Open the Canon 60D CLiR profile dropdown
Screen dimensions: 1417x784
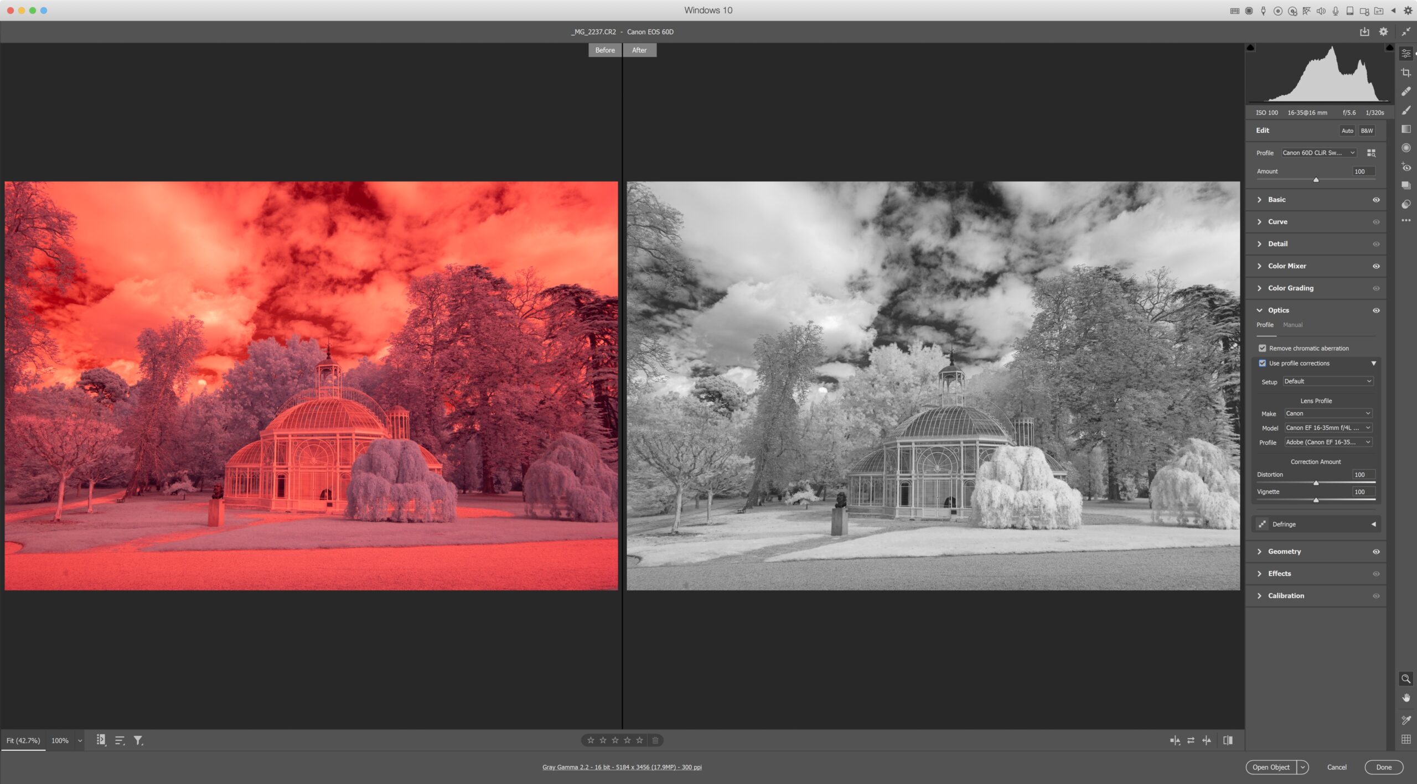tap(1318, 153)
